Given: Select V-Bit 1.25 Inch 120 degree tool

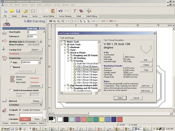Looking at the screenshot, I should pos(87,74).
